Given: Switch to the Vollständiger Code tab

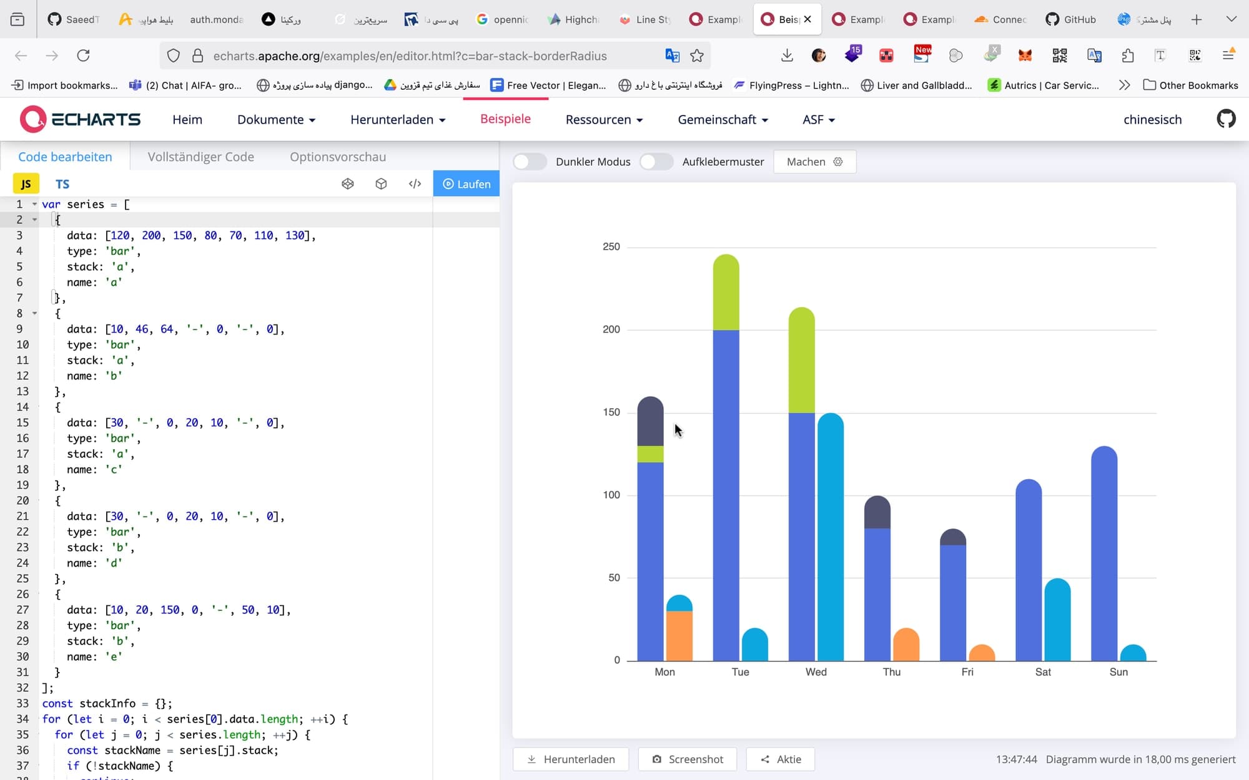Looking at the screenshot, I should [200, 157].
